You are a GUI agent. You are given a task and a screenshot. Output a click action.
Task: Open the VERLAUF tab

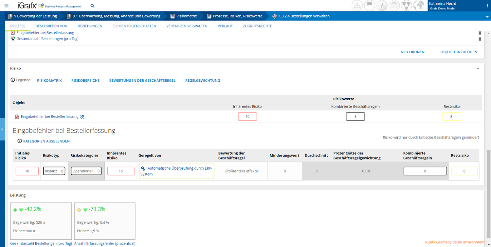(225, 26)
